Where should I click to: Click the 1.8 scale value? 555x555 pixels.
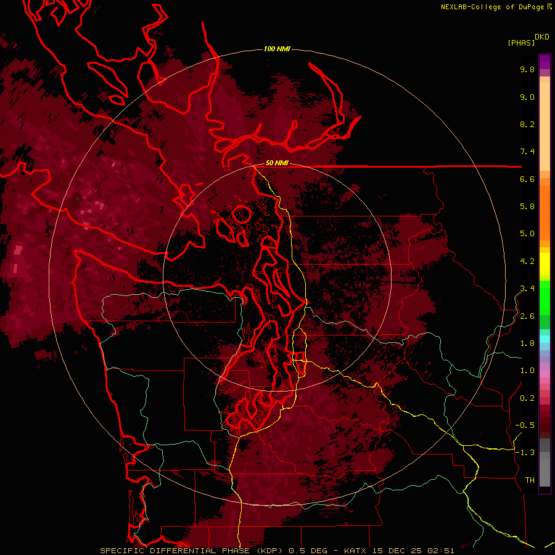tap(527, 343)
